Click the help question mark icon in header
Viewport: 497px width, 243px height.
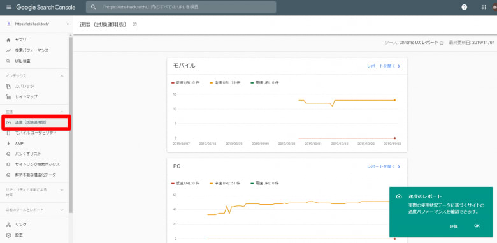(464, 7)
